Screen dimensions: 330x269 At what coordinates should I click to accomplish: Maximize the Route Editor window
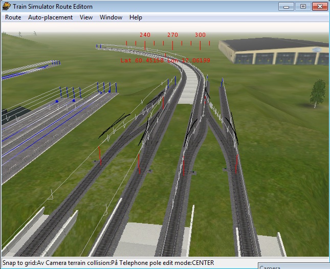click(x=303, y=6)
